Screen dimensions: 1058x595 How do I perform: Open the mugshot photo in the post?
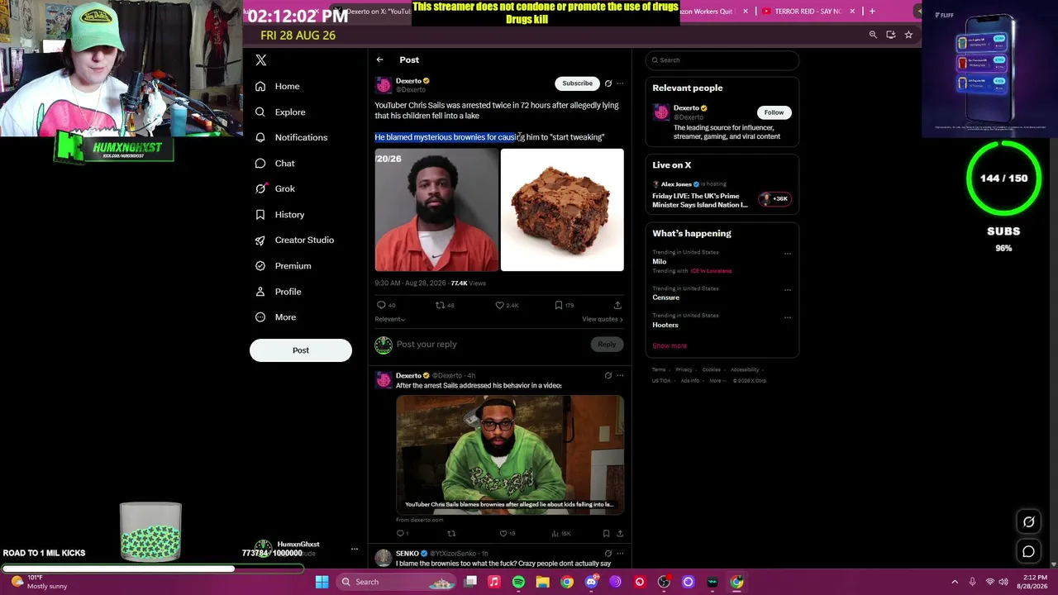[x=436, y=210]
